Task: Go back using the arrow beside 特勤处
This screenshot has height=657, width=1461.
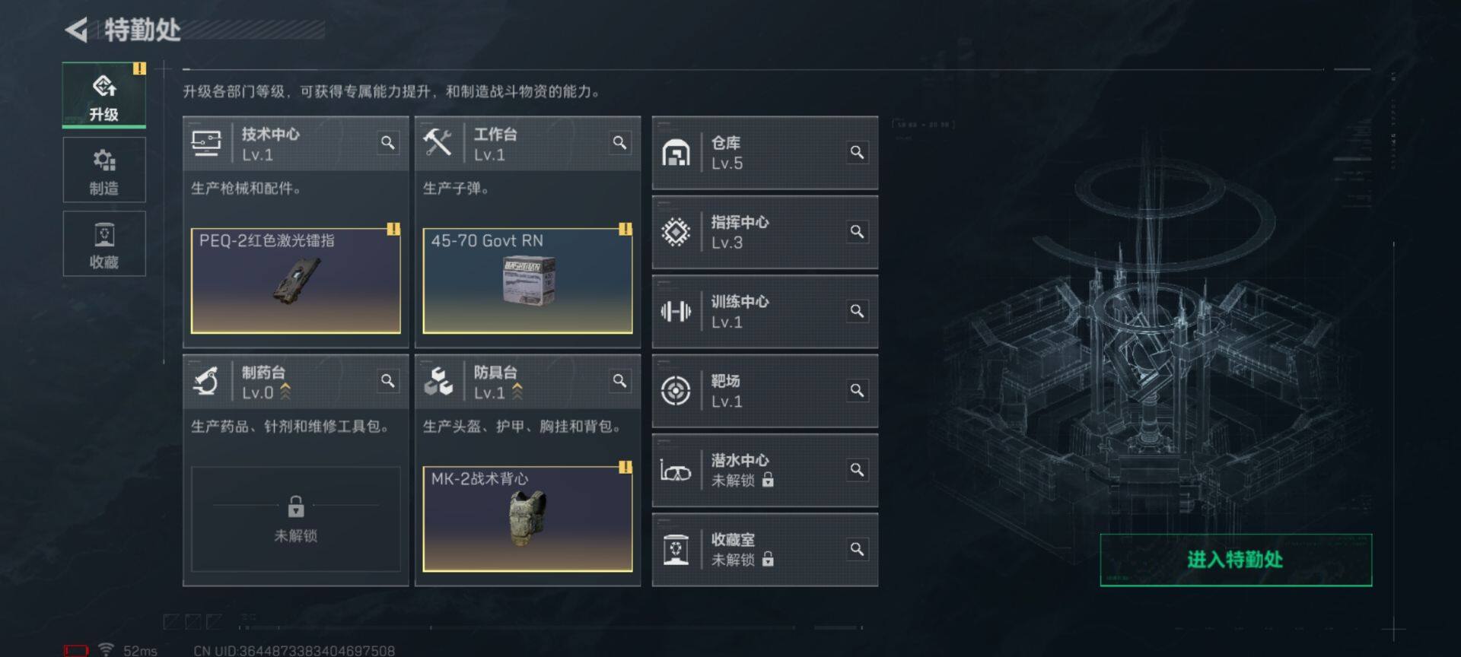Action: 77,30
